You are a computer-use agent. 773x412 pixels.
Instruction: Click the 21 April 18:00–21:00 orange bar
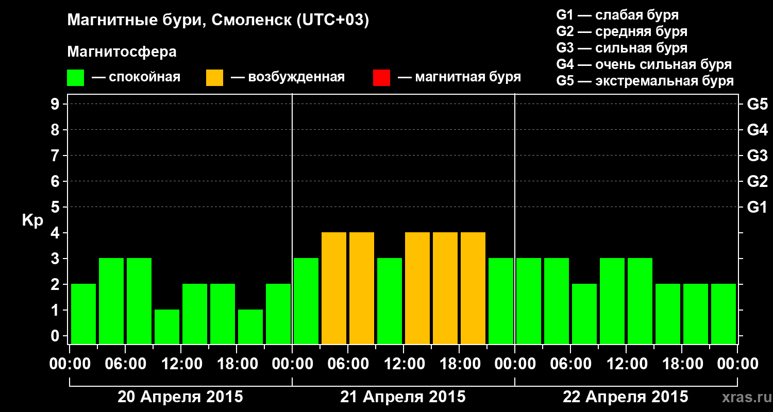pyautogui.click(x=473, y=288)
